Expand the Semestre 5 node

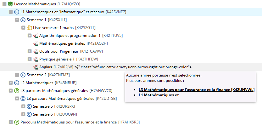pyautogui.click(x=23, y=106)
